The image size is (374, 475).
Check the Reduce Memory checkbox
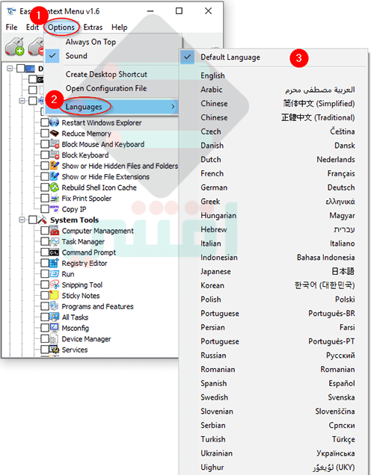tap(45, 133)
